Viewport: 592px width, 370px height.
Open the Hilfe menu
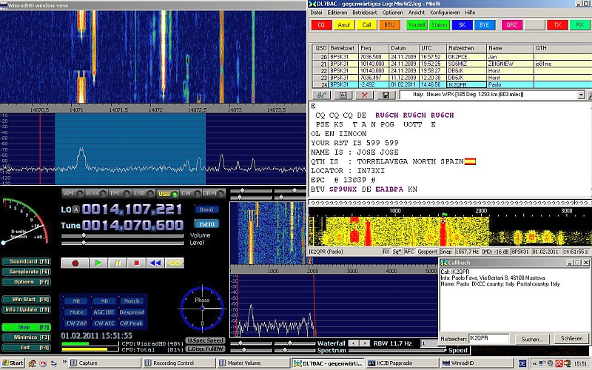pos(470,13)
